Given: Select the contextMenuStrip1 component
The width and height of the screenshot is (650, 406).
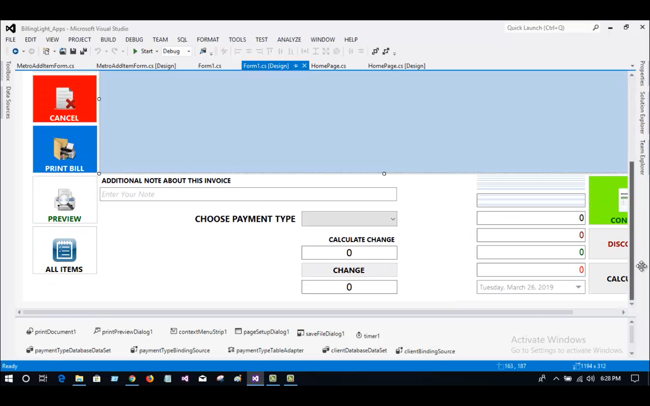Looking at the screenshot, I should [x=199, y=332].
